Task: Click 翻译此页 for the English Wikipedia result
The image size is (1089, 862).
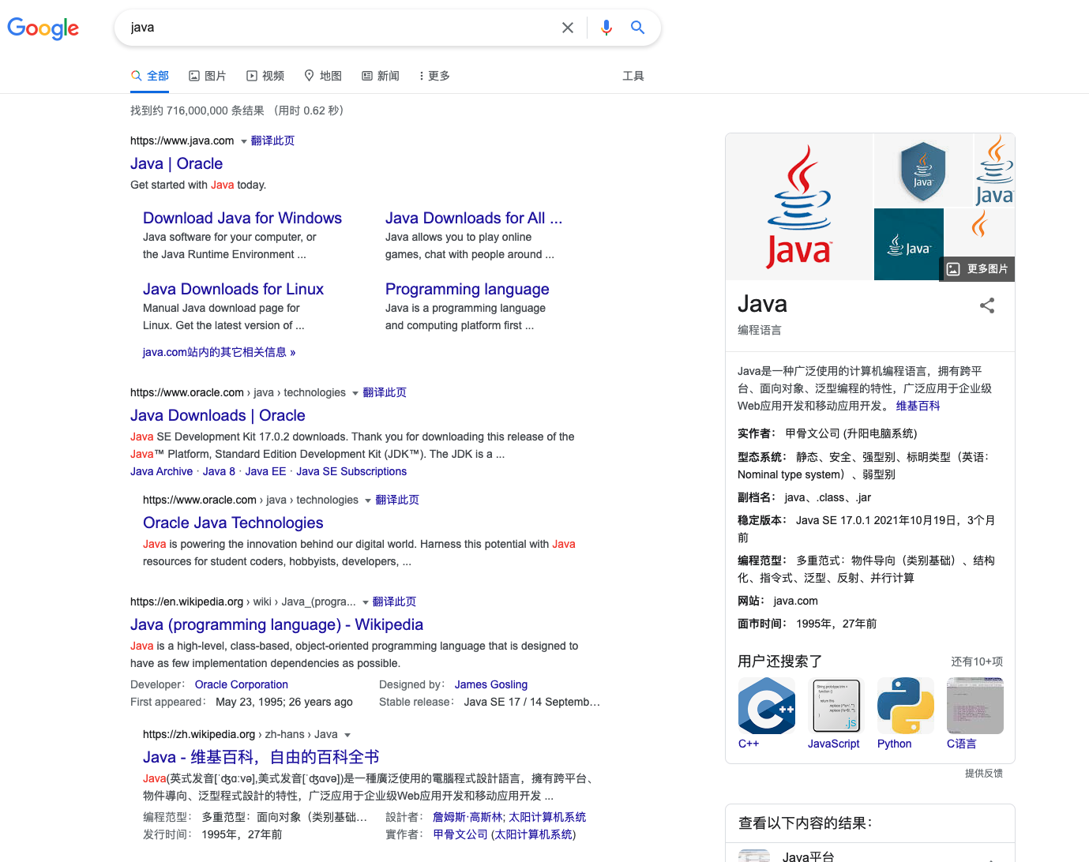Action: (x=394, y=602)
